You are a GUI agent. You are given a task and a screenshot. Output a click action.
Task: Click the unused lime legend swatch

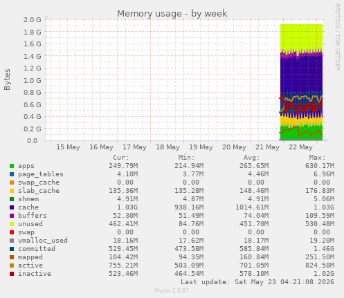pos(12,224)
